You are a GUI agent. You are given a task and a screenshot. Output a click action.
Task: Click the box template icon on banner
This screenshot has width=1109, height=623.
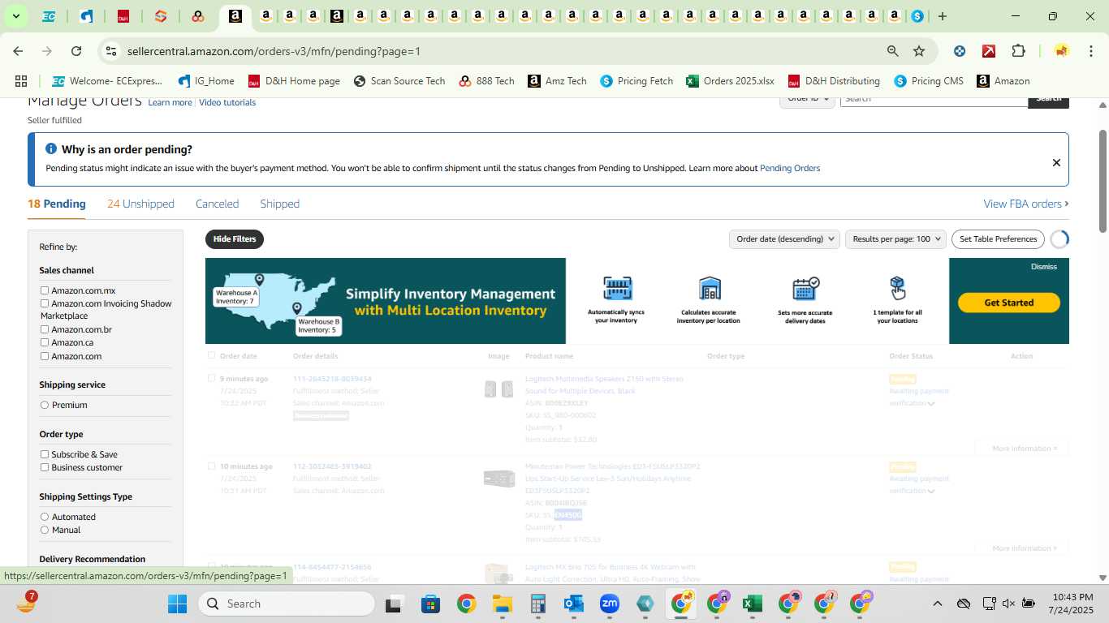(897, 287)
